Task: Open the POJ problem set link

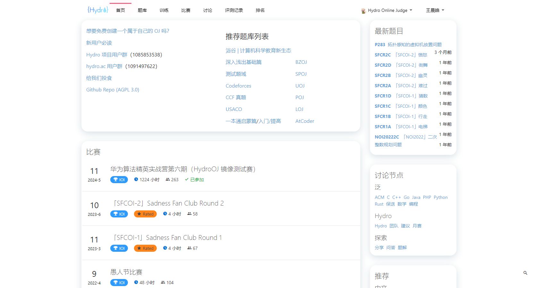Action: tap(300, 97)
